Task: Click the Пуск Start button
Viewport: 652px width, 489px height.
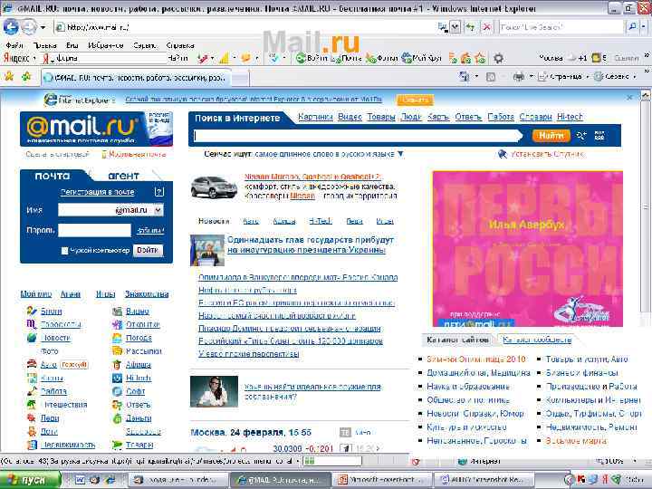Action: [x=31, y=480]
